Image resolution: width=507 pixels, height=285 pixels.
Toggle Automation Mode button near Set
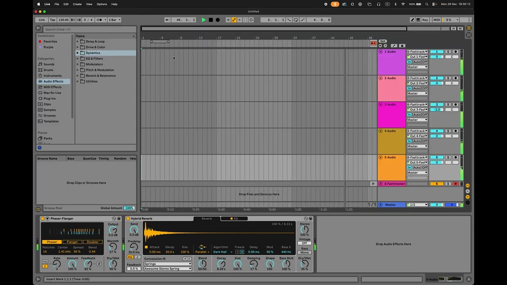394,46
